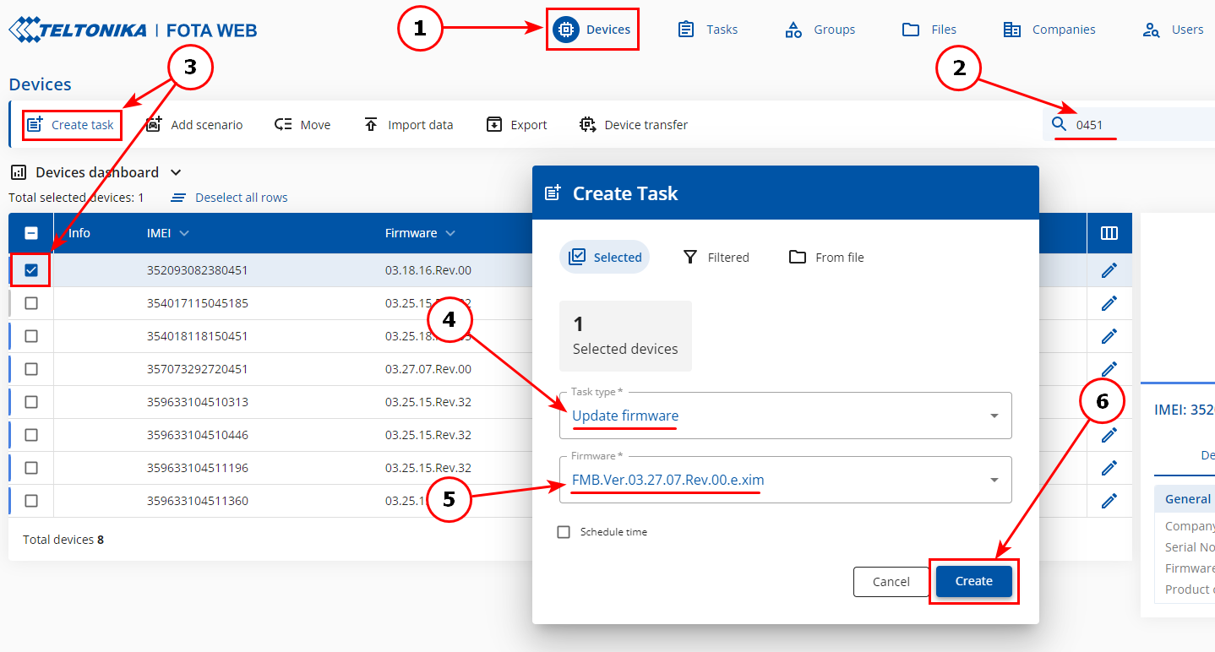The width and height of the screenshot is (1215, 652).
Task: Click the Create button
Action: [x=974, y=582]
